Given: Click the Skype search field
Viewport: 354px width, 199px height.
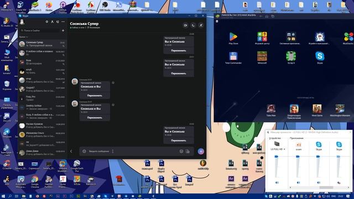Looking at the screenshot, I should coord(40,30).
